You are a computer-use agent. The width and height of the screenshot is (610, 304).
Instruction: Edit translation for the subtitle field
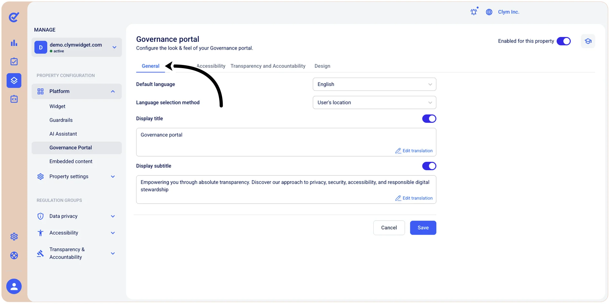coord(414,198)
